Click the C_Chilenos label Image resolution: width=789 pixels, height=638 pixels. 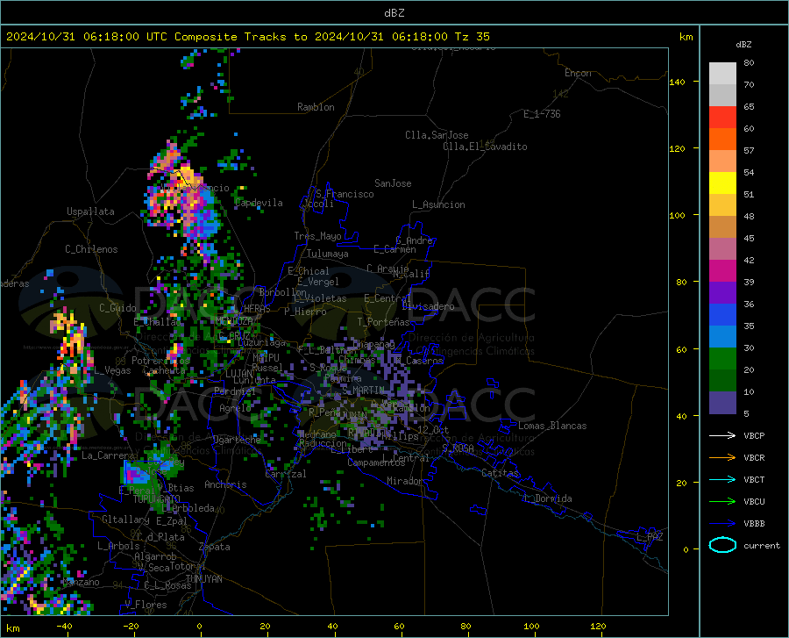(91, 249)
